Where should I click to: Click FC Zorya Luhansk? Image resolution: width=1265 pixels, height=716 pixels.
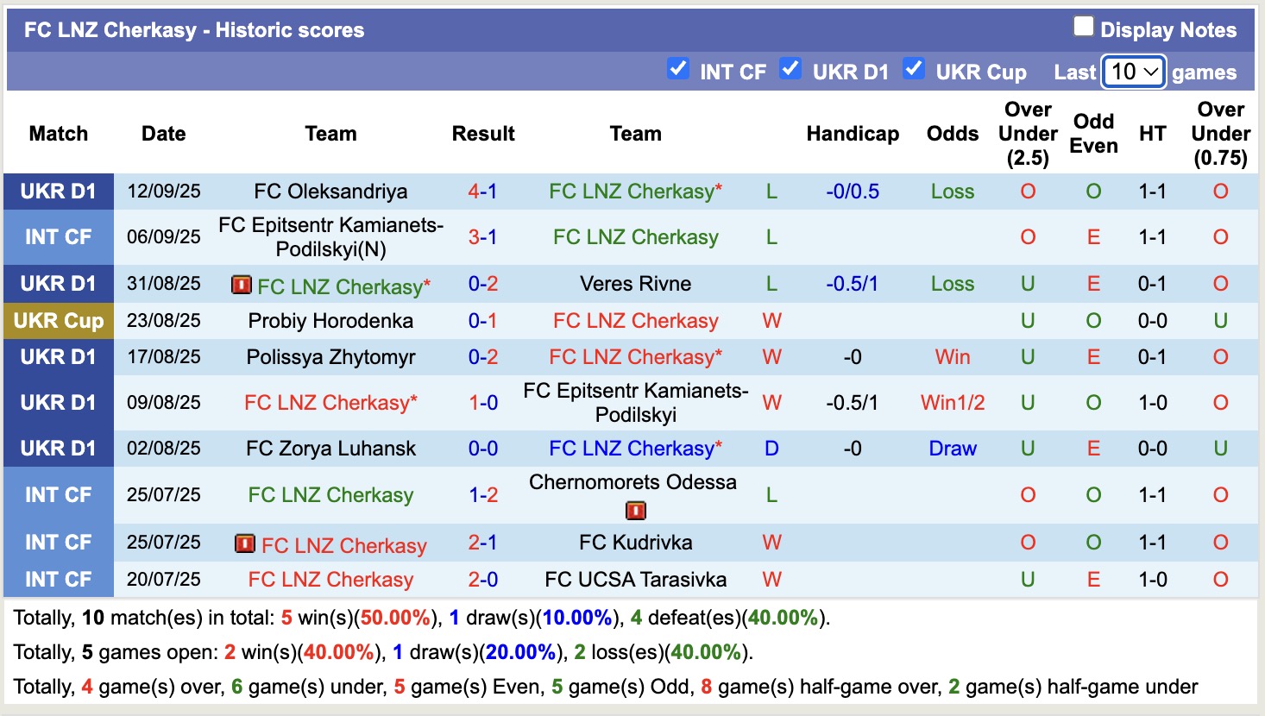(x=330, y=448)
